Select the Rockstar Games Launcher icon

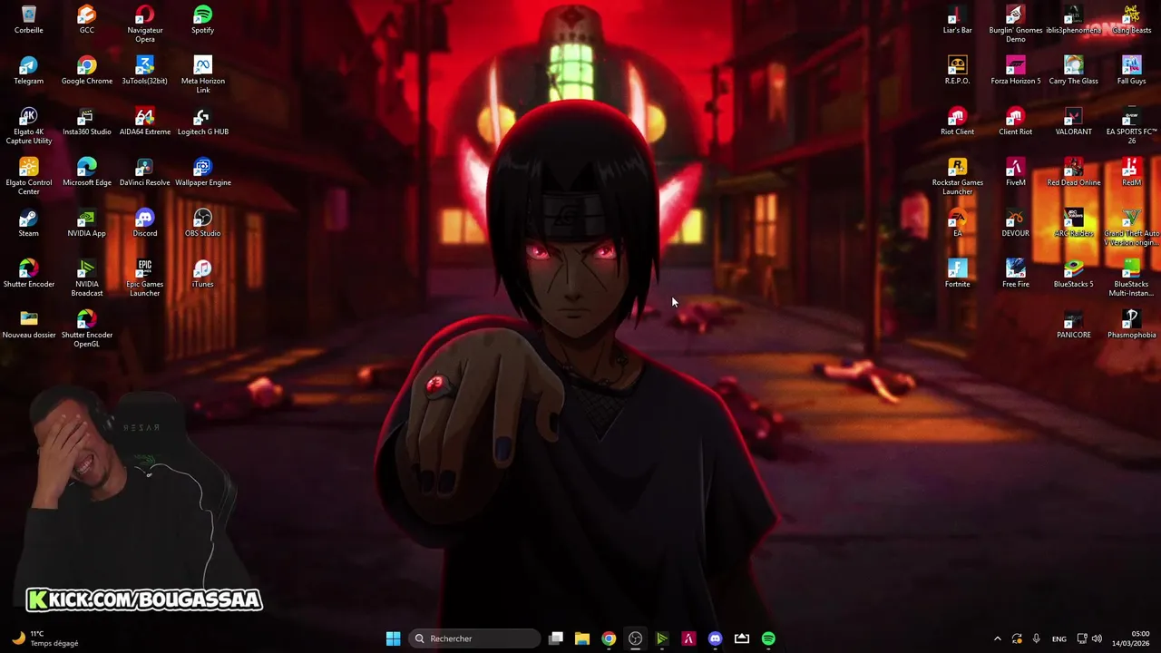(958, 176)
